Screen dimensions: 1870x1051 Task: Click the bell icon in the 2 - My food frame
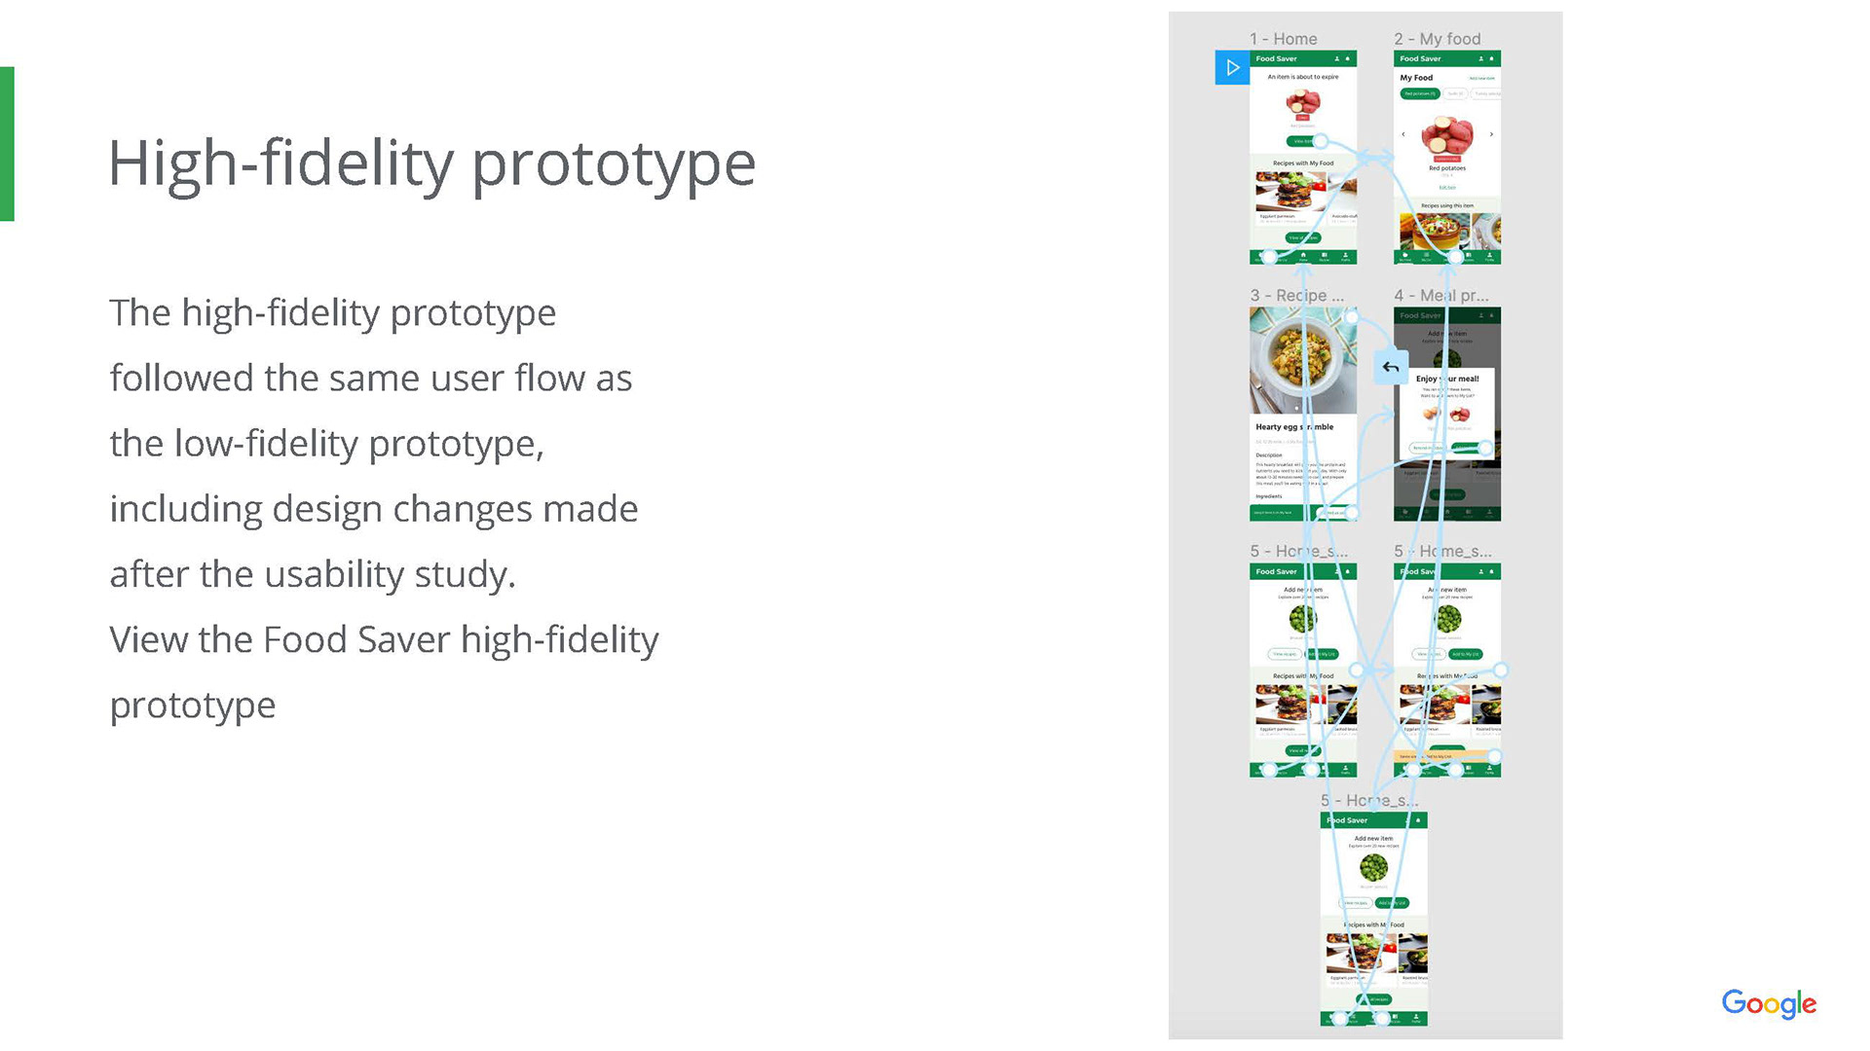(x=1491, y=58)
